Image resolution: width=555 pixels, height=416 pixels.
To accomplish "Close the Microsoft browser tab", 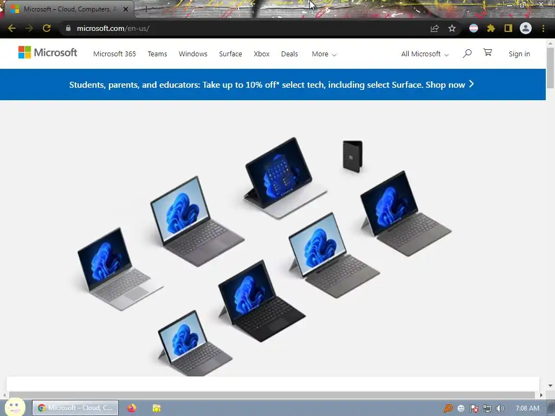I will click(x=126, y=9).
